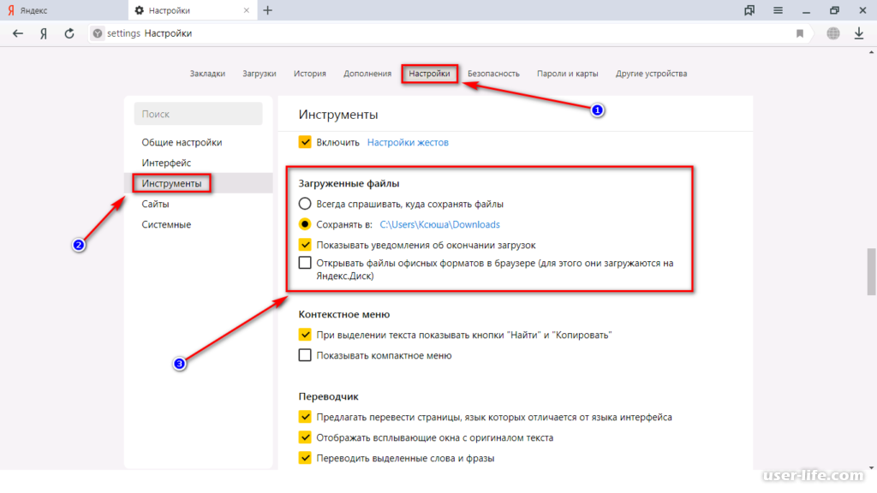
Task: Click the 'Загруженные файлы' section title
Action: coord(349,183)
